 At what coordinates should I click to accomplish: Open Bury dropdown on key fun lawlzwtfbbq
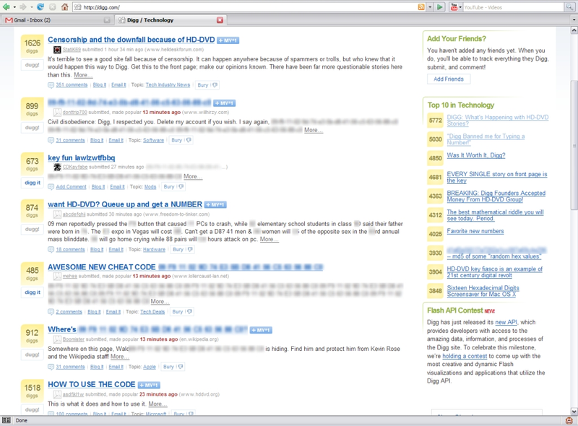181,187
